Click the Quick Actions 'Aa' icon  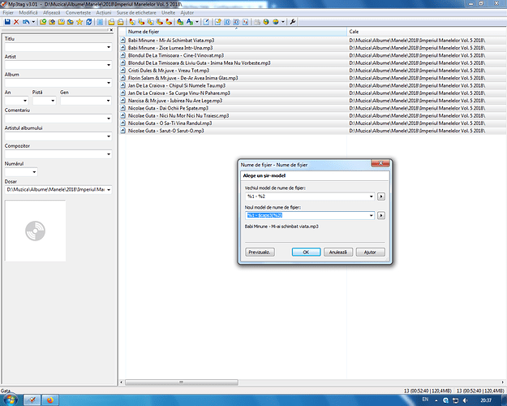coord(190,22)
